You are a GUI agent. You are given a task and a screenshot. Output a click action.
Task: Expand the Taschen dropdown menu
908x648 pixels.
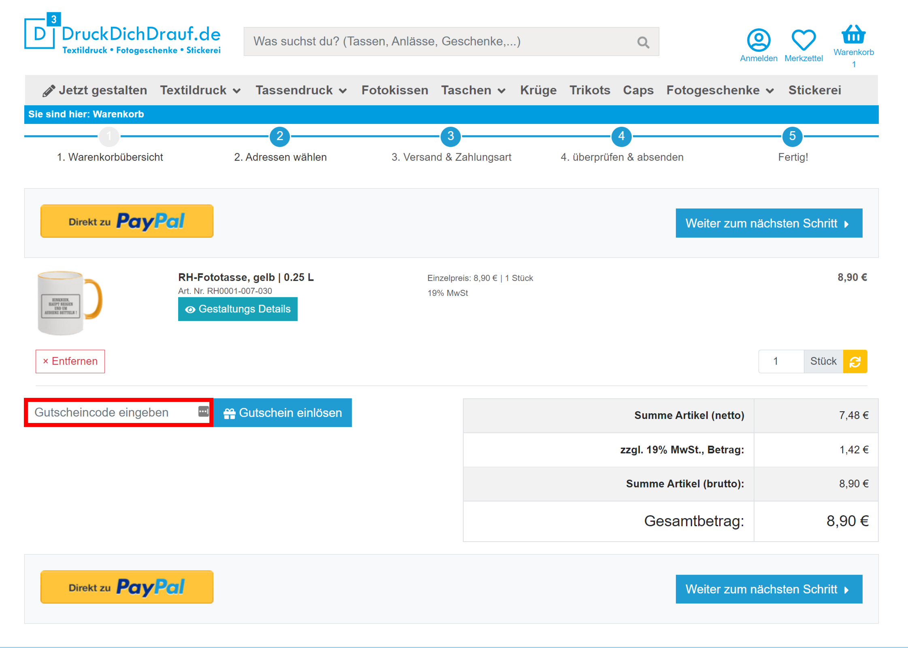click(473, 90)
